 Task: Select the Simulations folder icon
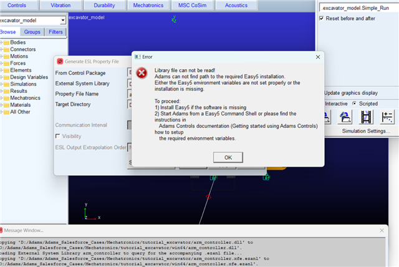click(x=7, y=84)
